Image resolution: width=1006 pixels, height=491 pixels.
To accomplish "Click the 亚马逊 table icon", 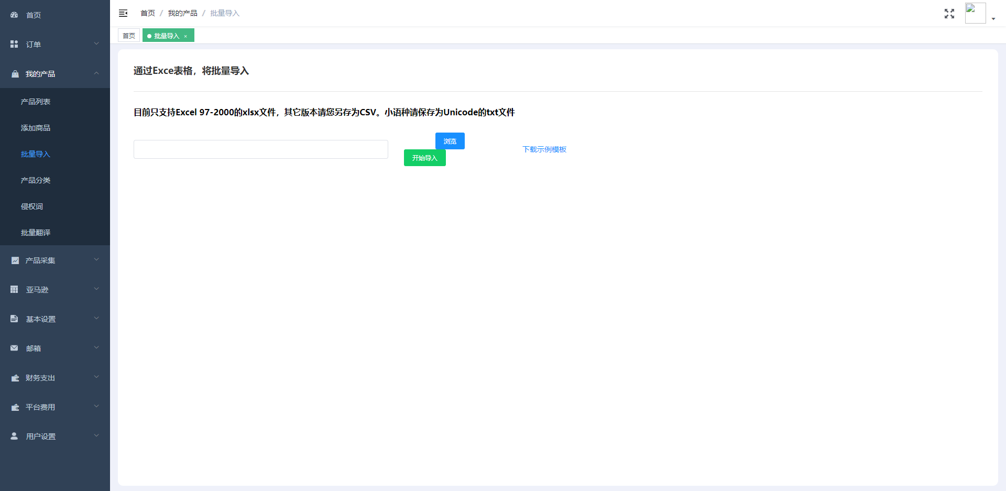I will (14, 290).
